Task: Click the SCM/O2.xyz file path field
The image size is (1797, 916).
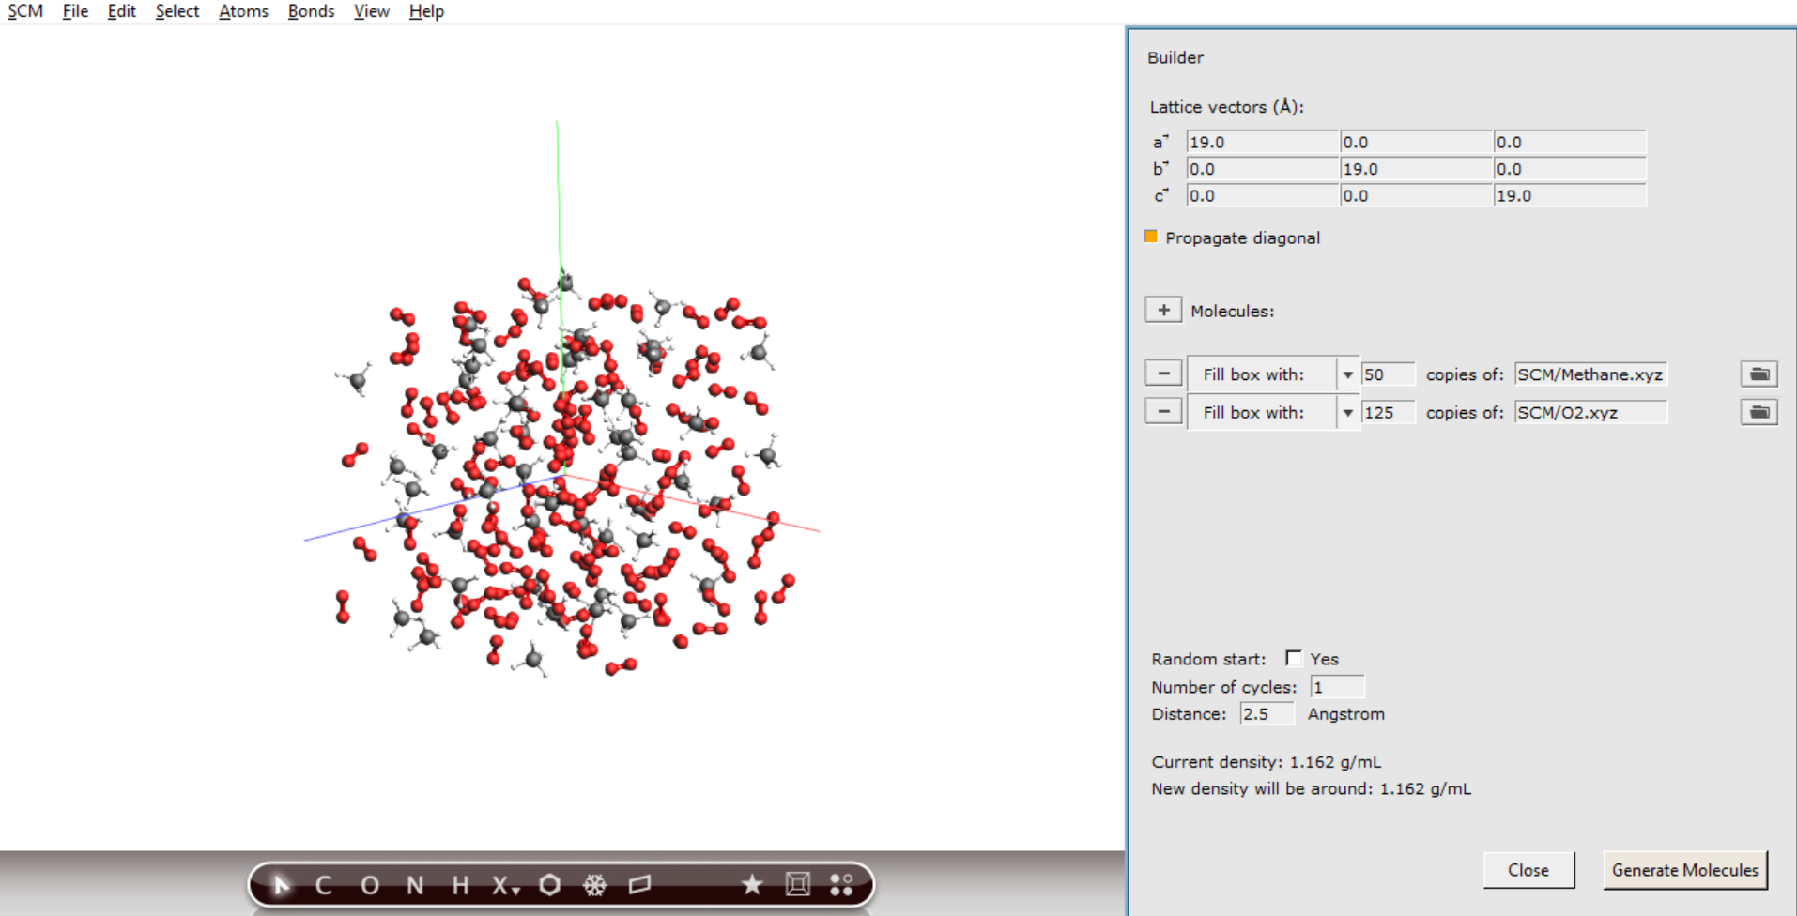Action: pyautogui.click(x=1590, y=412)
